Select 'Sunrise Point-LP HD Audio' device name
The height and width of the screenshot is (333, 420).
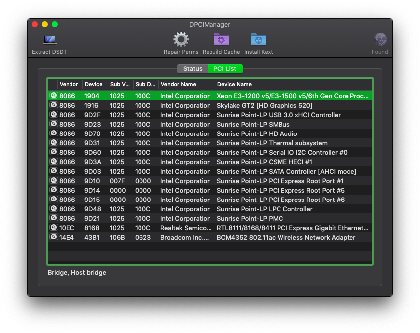click(x=257, y=133)
